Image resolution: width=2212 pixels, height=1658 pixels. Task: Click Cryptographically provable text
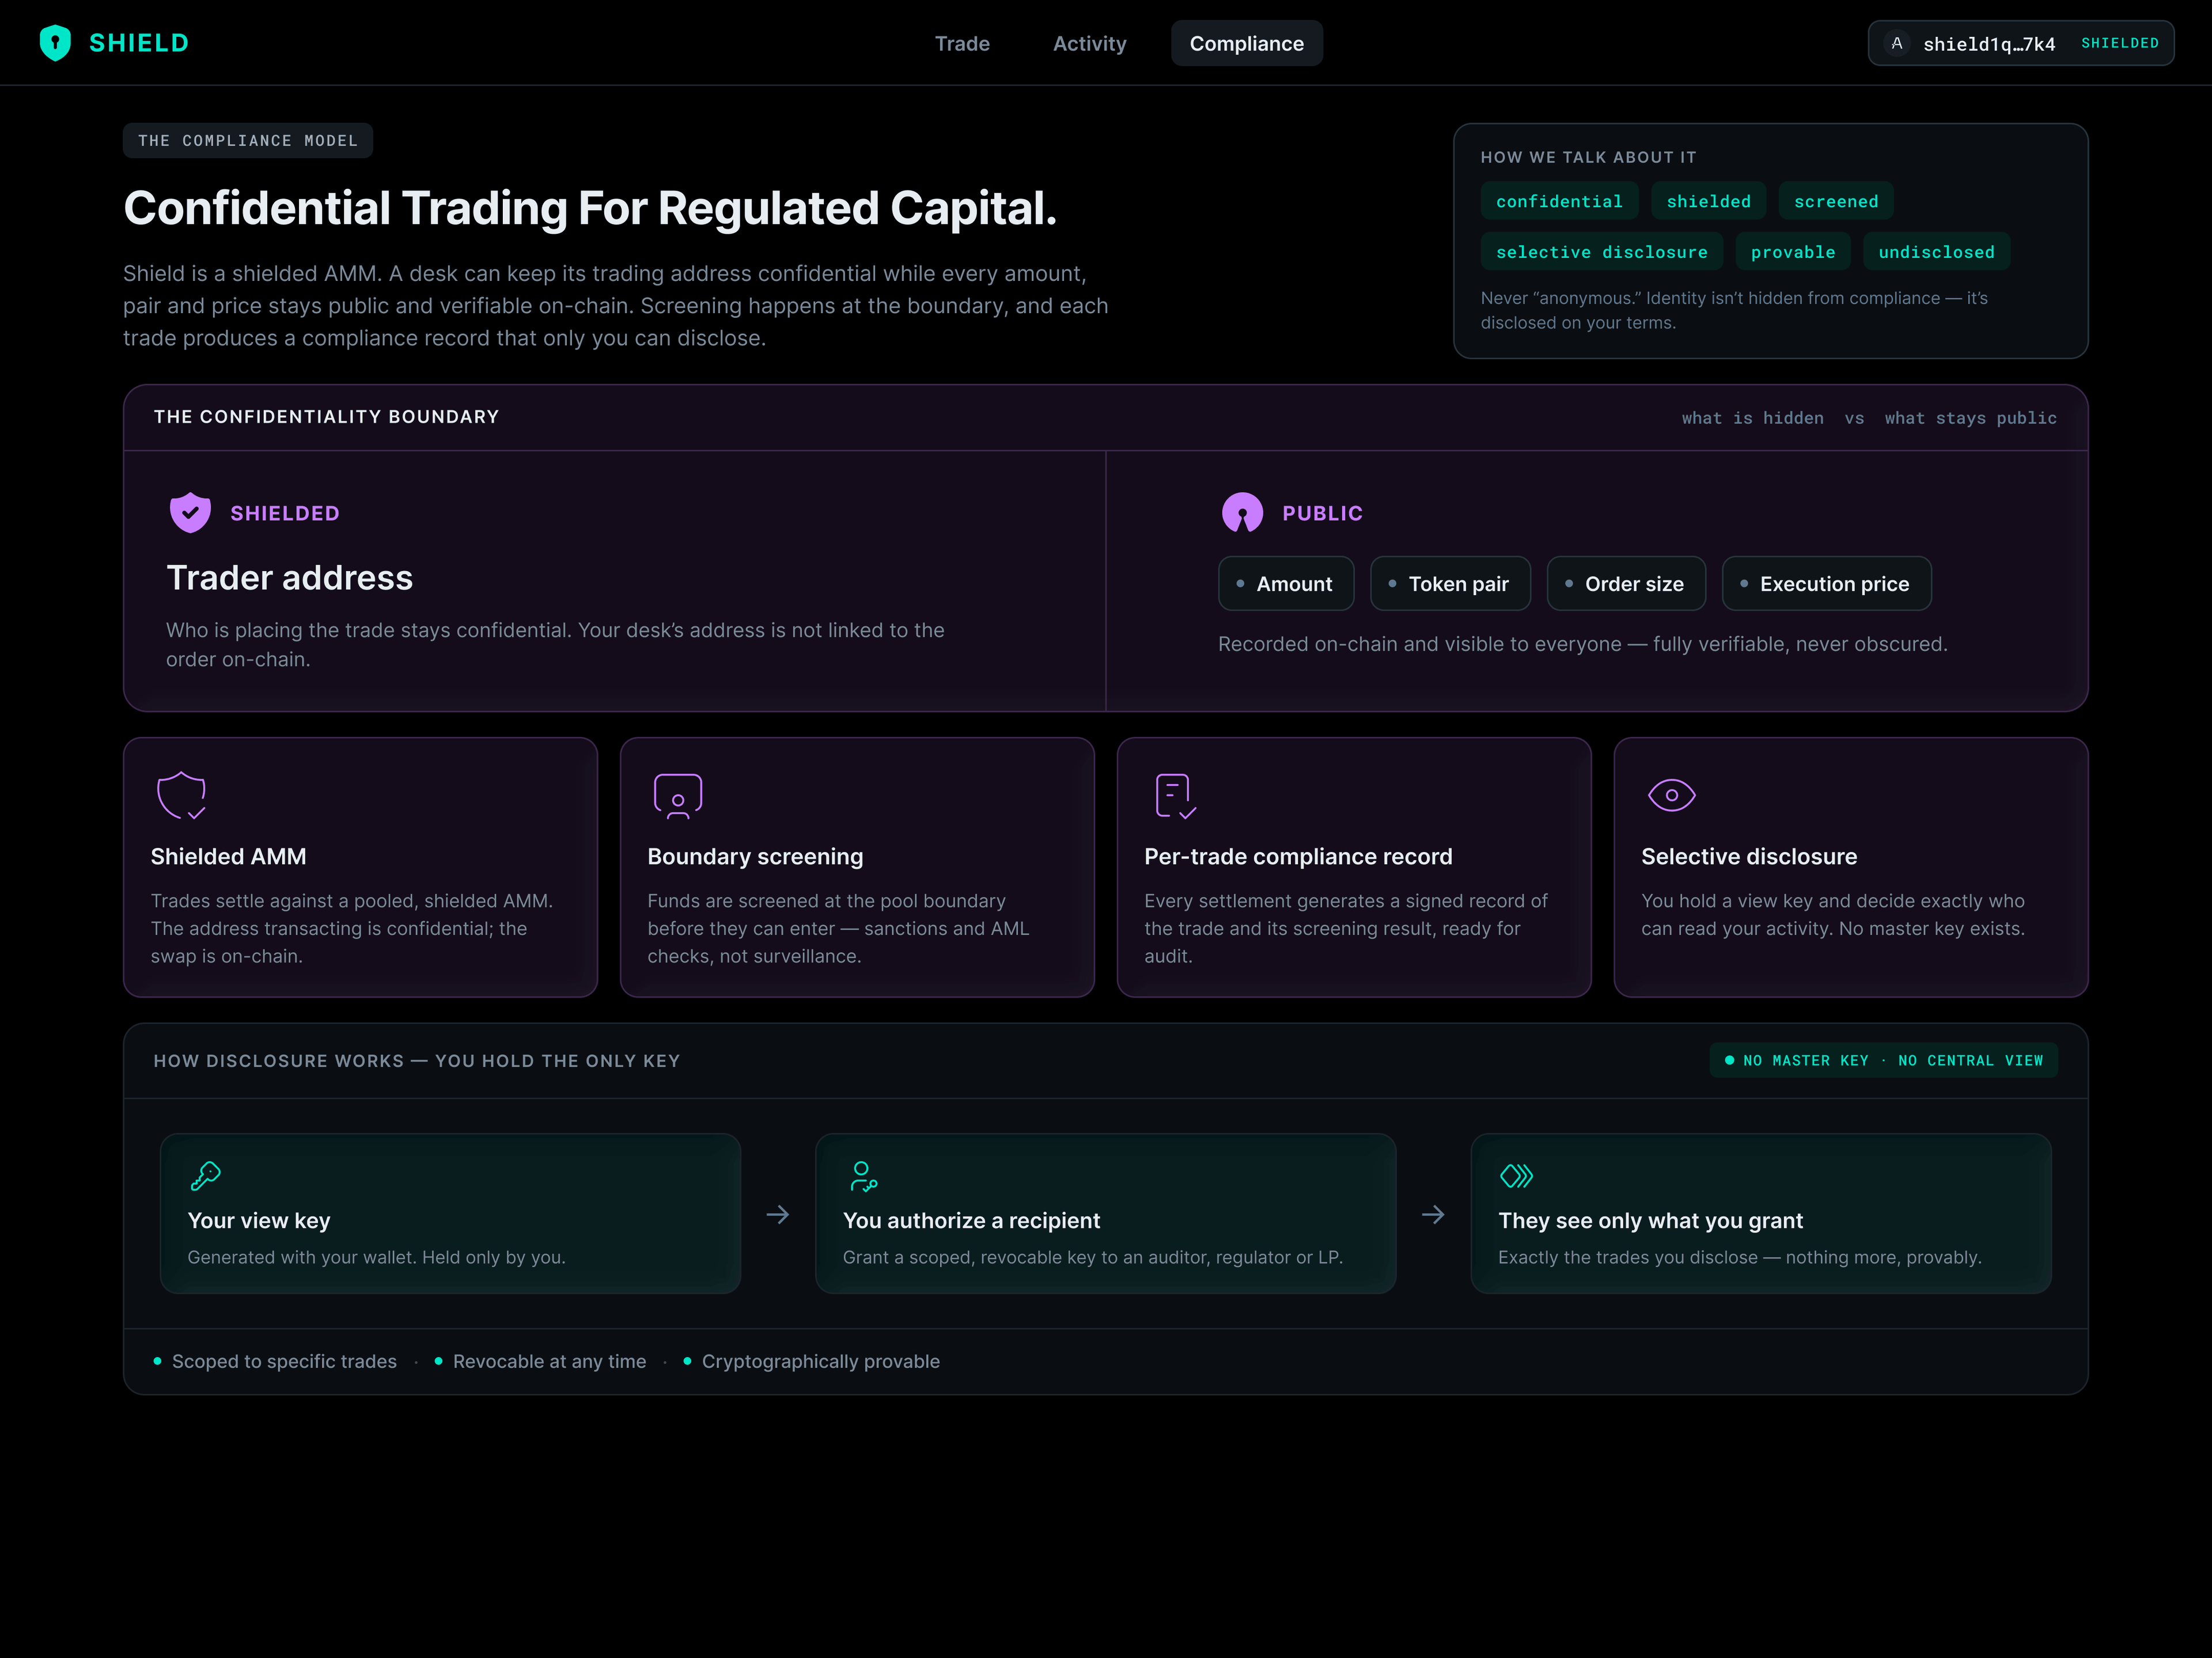pos(820,1361)
